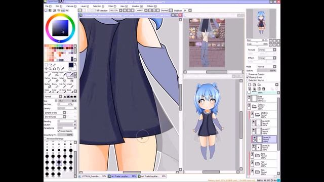This screenshot has height=182, width=324.
Task: Select Layer 30 in the layers list
Action: click(x=264, y=140)
